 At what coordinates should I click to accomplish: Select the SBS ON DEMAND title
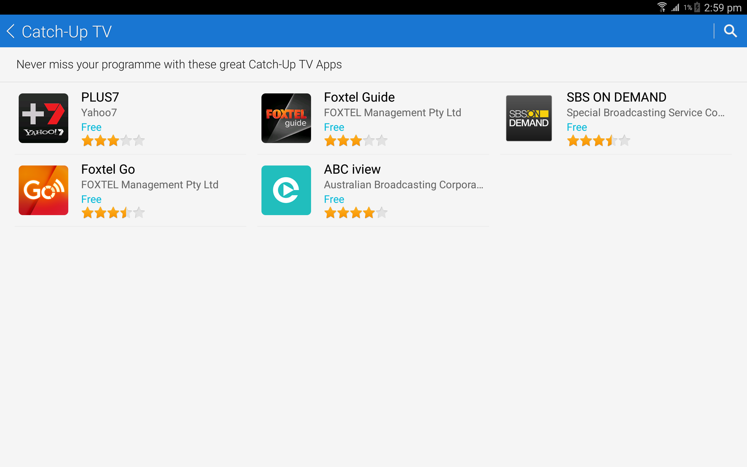click(616, 97)
